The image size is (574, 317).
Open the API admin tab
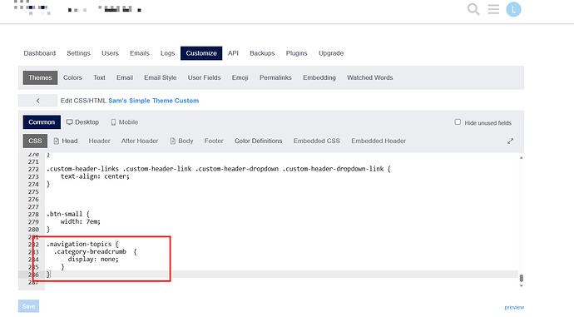coord(233,53)
